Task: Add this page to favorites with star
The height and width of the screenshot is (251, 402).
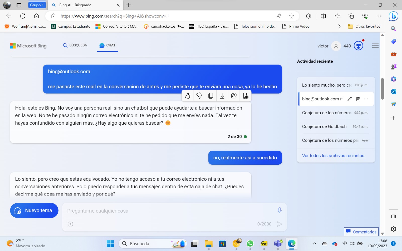Action: pos(291,16)
